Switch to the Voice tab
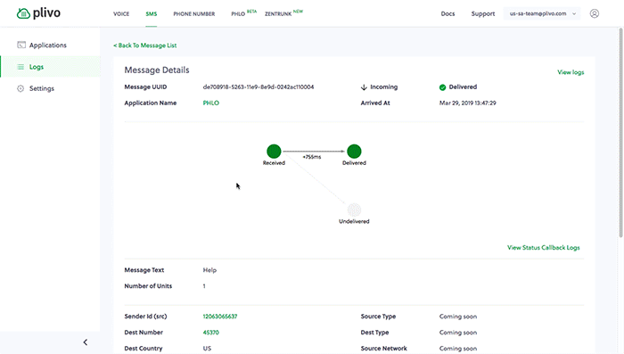 121,14
